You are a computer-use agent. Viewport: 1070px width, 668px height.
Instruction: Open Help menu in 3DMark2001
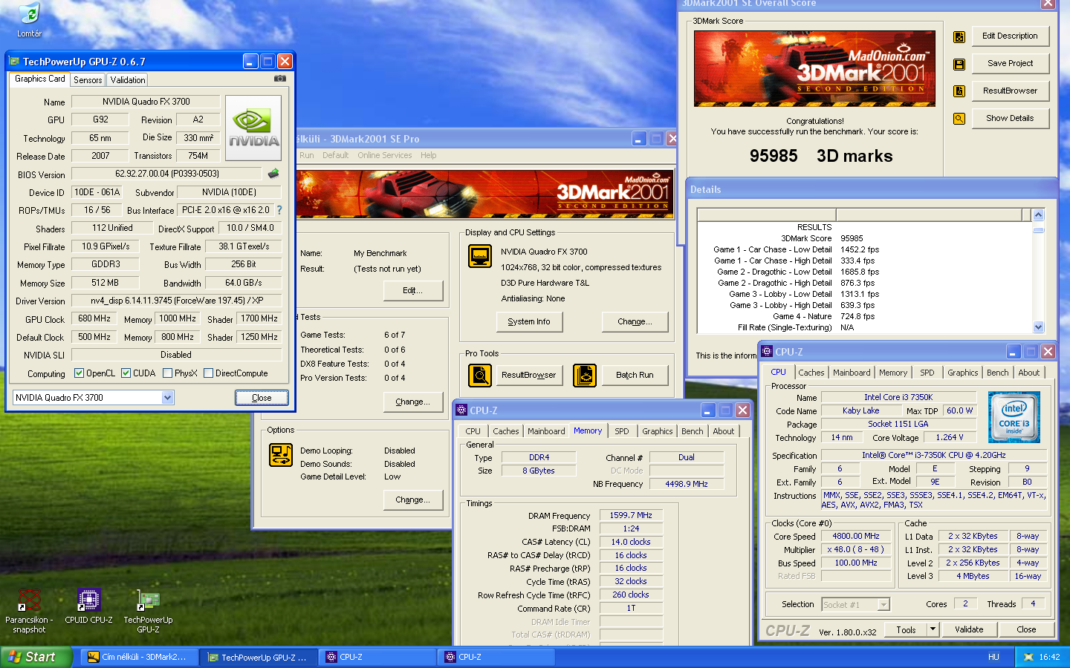pos(428,155)
